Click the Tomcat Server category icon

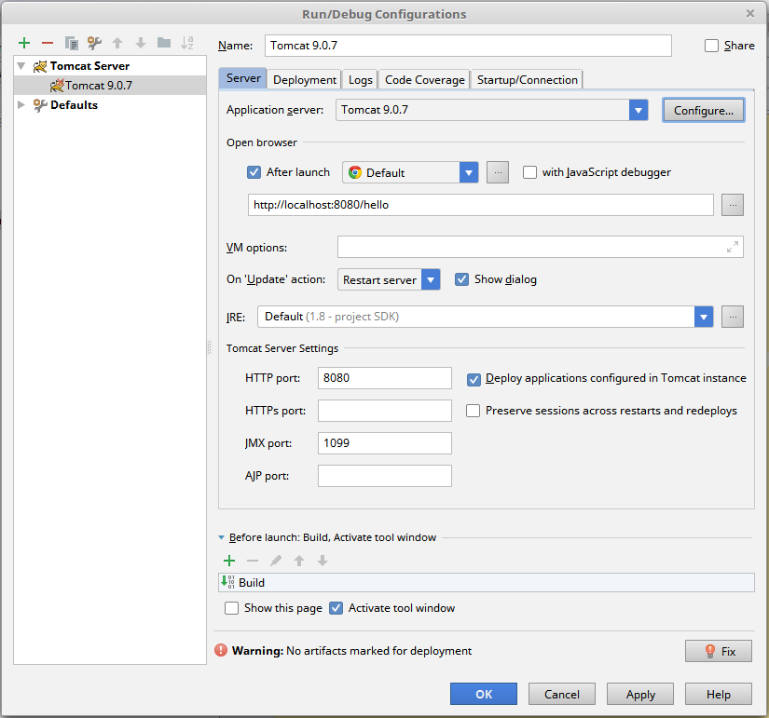40,66
